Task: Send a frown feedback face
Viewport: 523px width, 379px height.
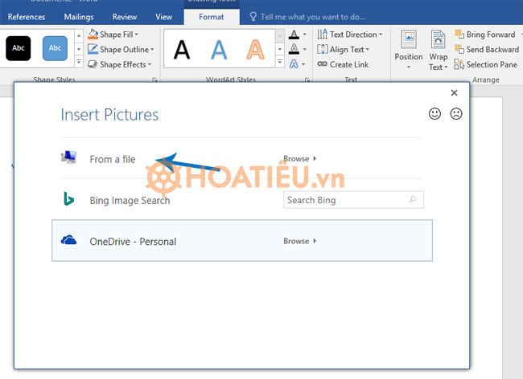Action: (456, 114)
